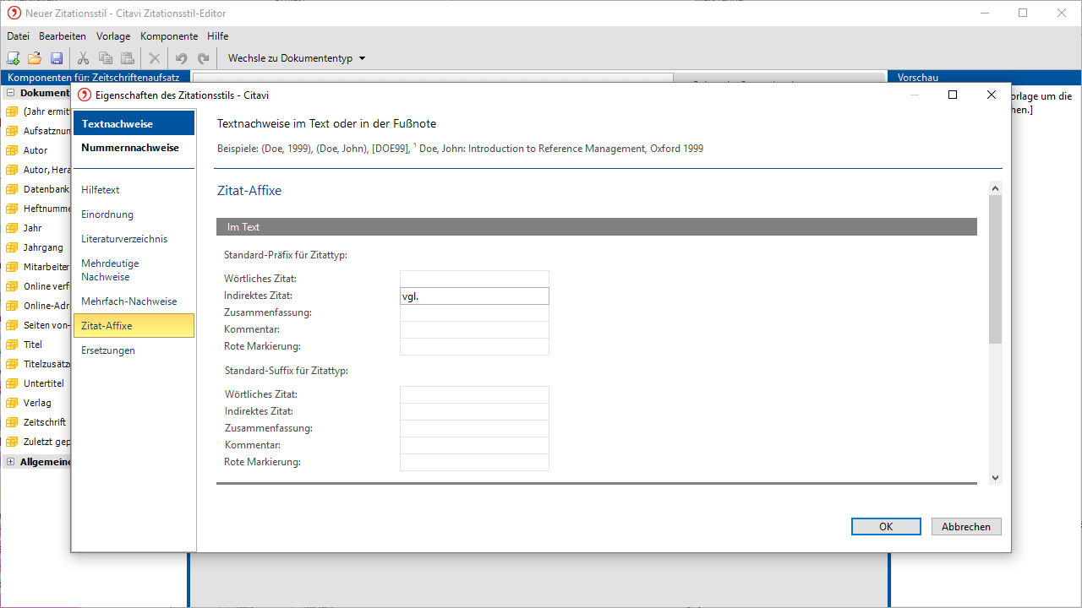Screen dimensions: 1082x608
Task: Save using the floppy disk icon
Action: 57,58
